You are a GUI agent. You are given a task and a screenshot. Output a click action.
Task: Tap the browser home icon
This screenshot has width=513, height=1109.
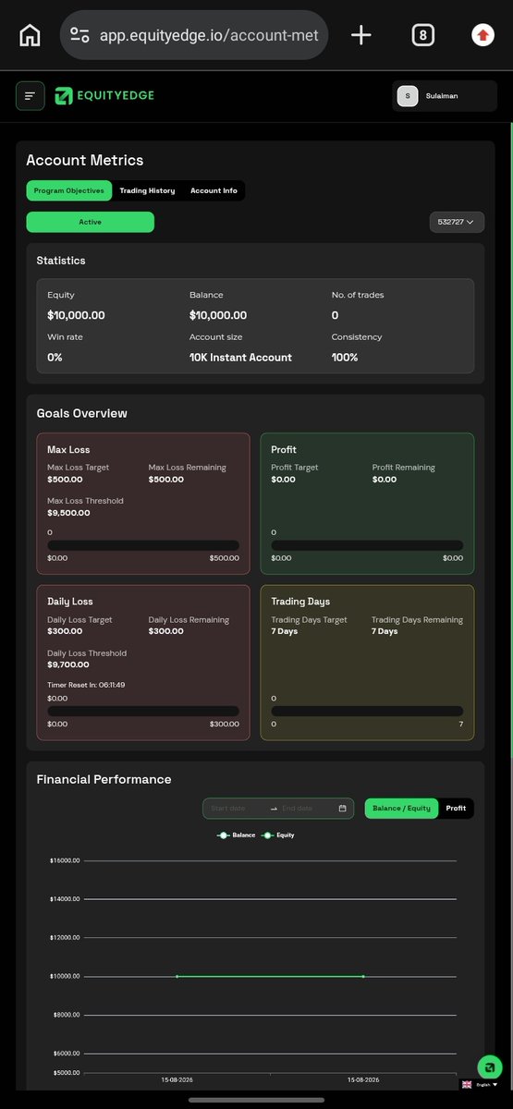point(30,35)
